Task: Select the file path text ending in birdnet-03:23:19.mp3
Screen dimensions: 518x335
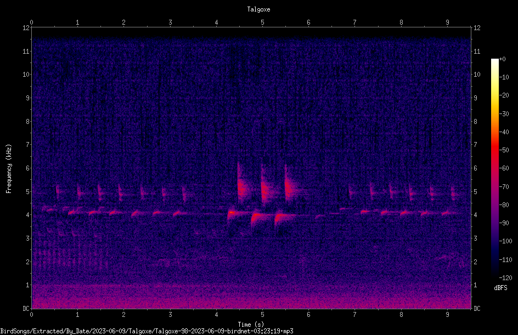Action: click(x=147, y=331)
